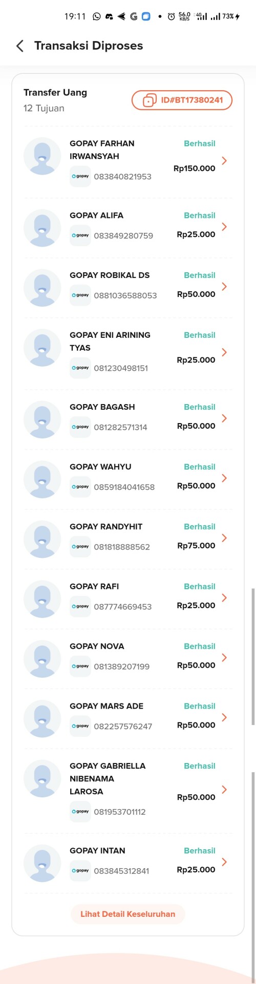Tap avatar icon of GOPAY WAHYU
This screenshot has height=984, width=256.
42,479
